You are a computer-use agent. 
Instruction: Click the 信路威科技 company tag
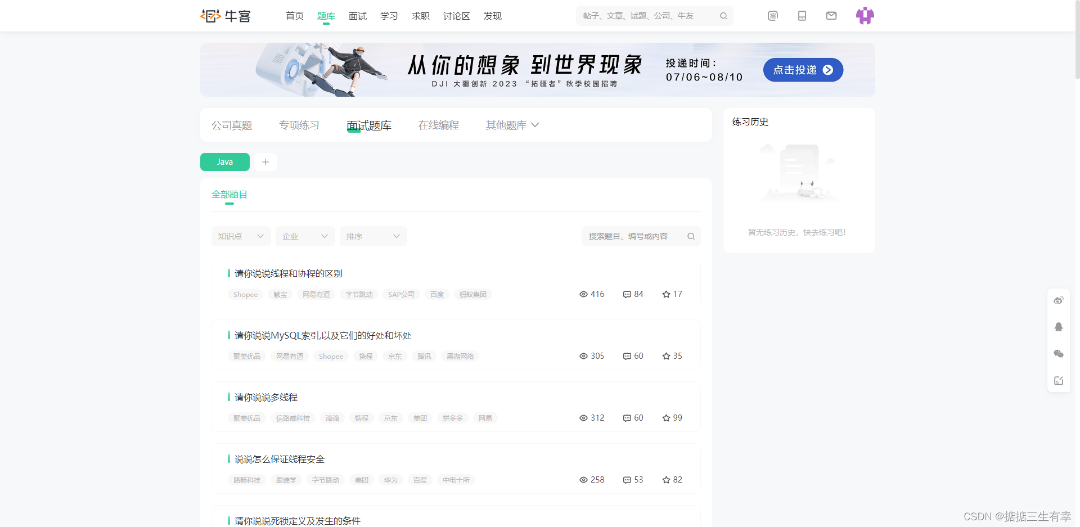click(293, 418)
